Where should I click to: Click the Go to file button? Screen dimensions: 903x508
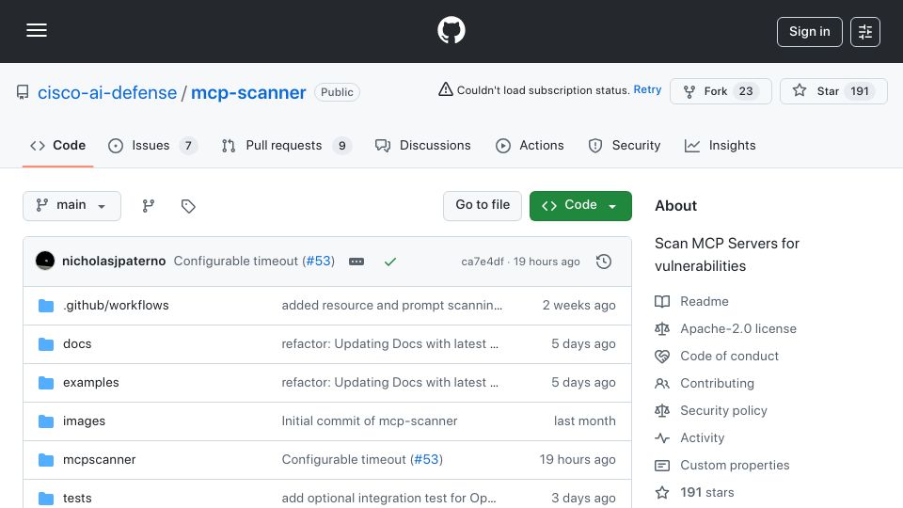click(483, 206)
